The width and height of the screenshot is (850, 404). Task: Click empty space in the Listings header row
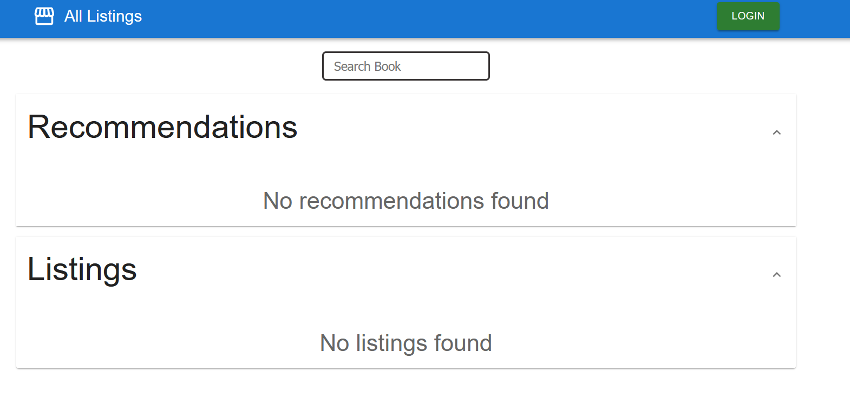click(433, 270)
